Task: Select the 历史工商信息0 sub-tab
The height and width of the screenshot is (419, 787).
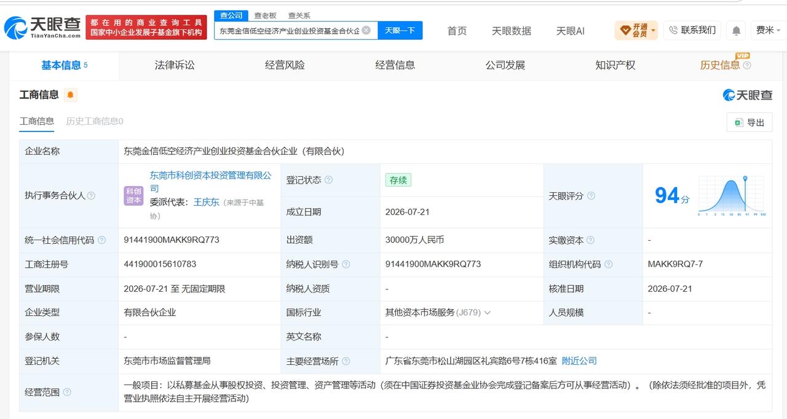Action: pos(95,121)
